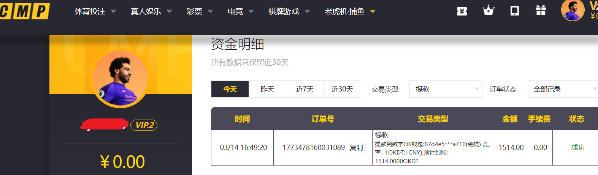Open the mobile device icon

(x=514, y=11)
